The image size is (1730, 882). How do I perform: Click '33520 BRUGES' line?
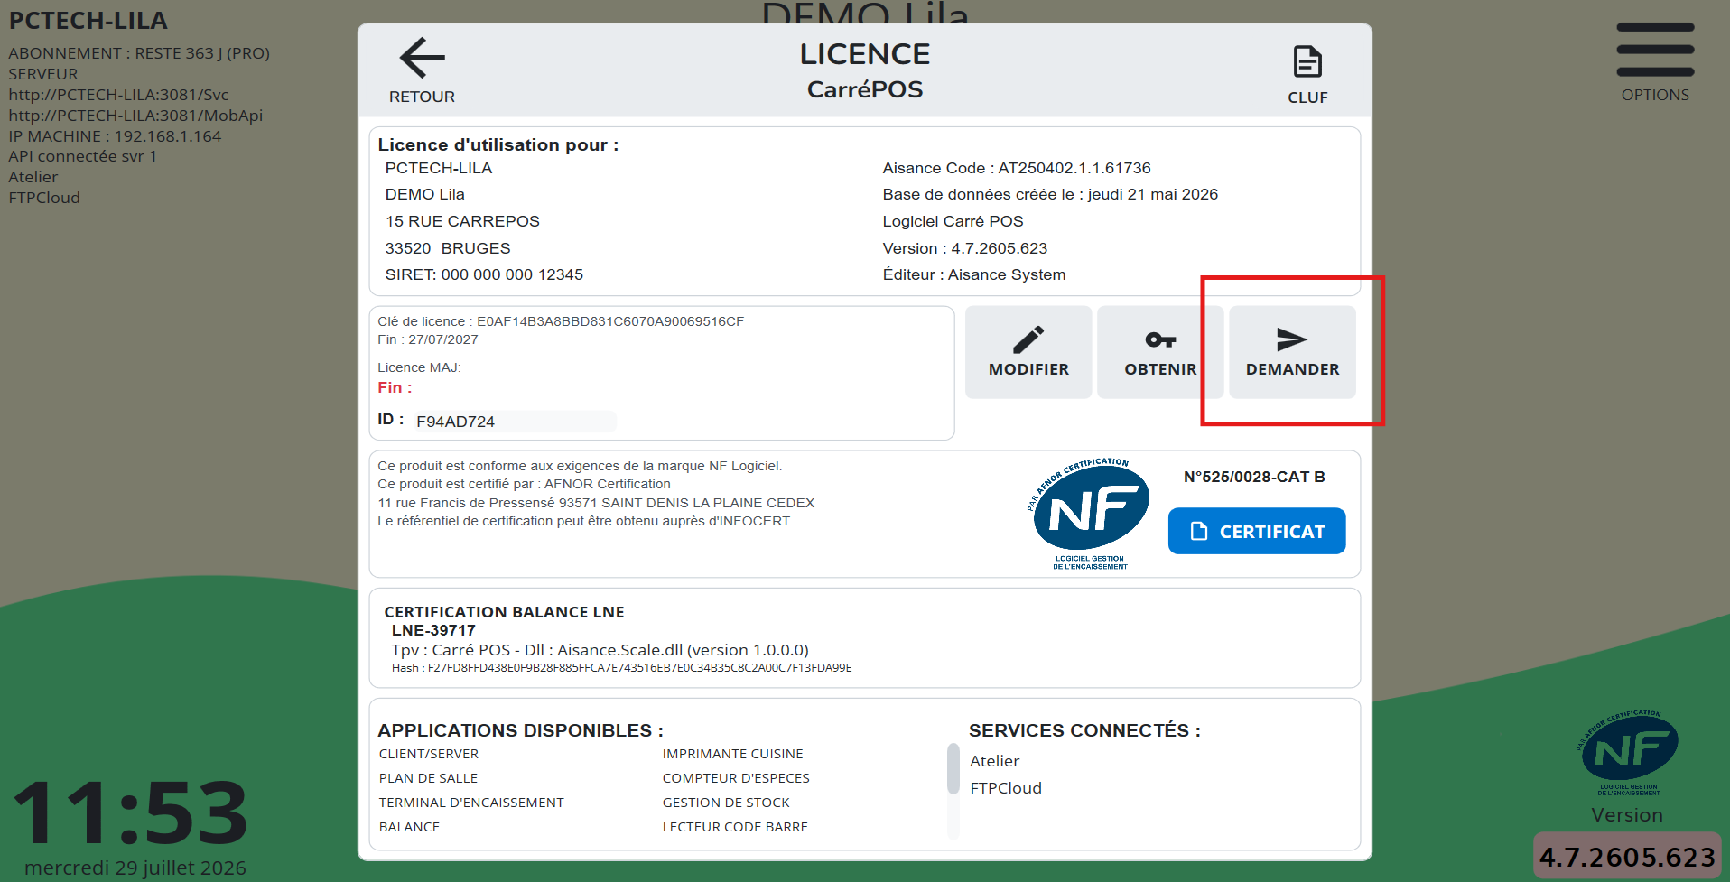448,248
